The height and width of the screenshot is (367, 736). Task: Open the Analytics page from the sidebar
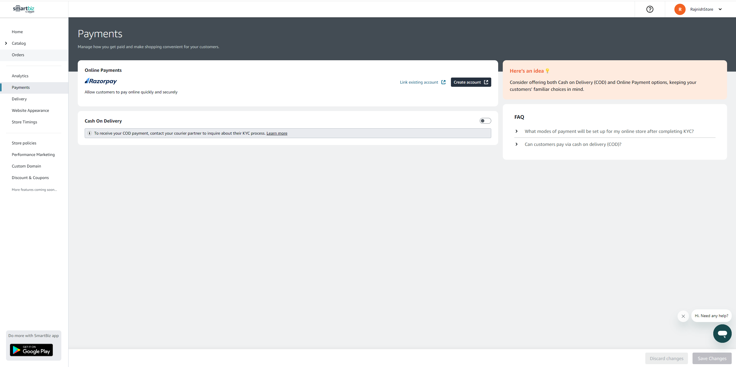pyautogui.click(x=20, y=76)
